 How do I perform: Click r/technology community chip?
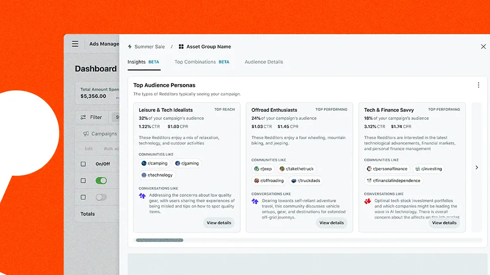(157, 175)
